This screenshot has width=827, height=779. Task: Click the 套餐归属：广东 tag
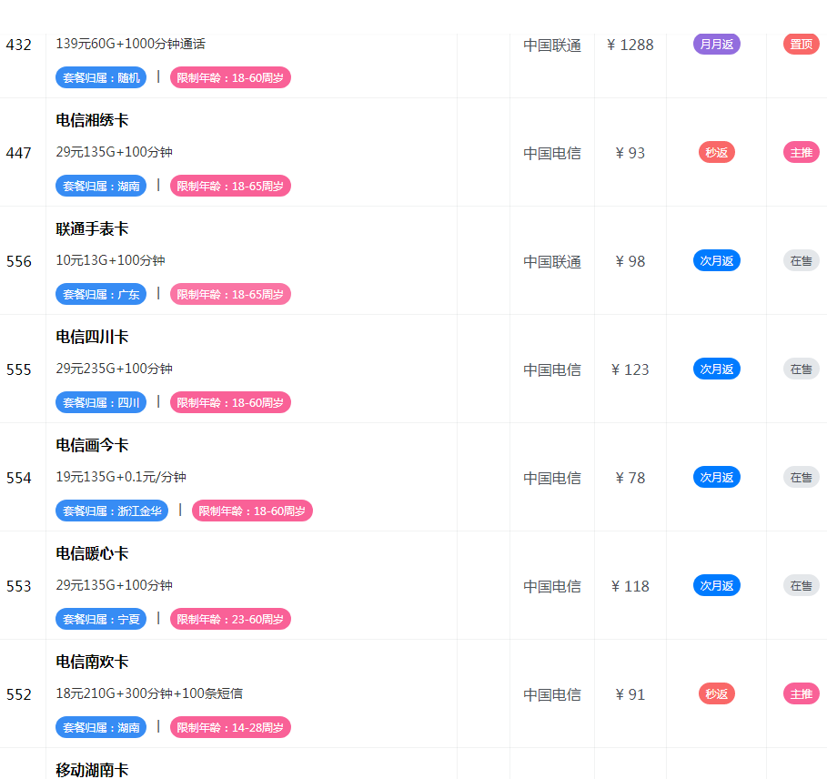pos(101,294)
